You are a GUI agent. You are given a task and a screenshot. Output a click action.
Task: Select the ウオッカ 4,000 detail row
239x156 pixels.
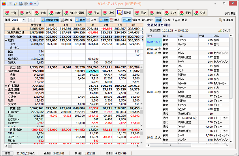point(196,127)
